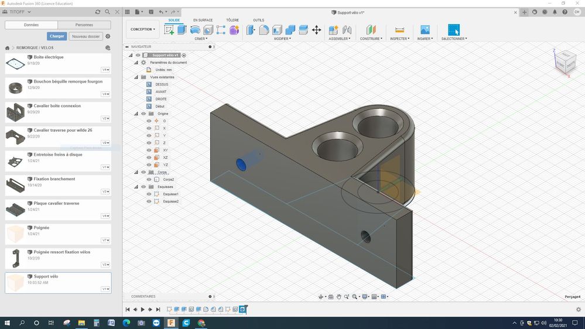Choose the Joint tool
585x329 pixels.
(347, 30)
